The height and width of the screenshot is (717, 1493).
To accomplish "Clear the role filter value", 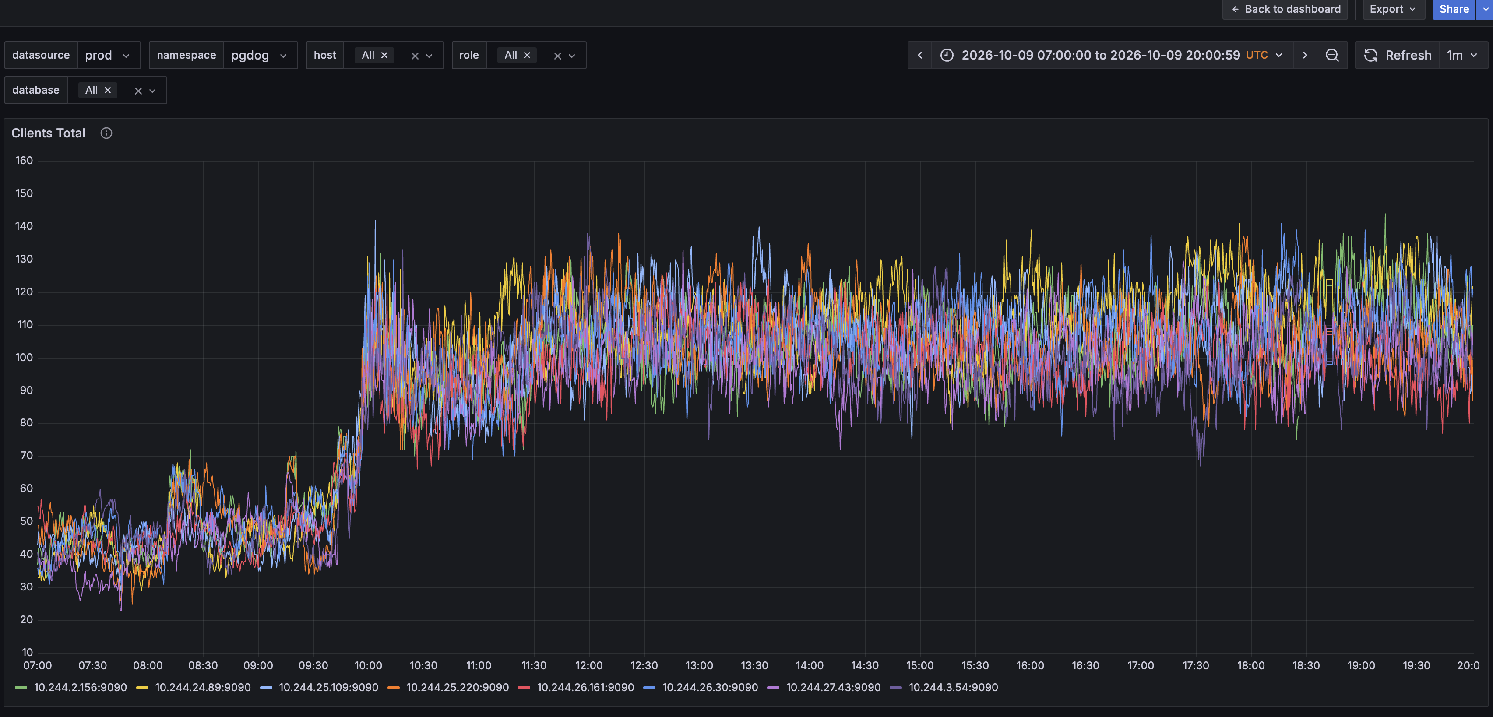I will tap(557, 56).
